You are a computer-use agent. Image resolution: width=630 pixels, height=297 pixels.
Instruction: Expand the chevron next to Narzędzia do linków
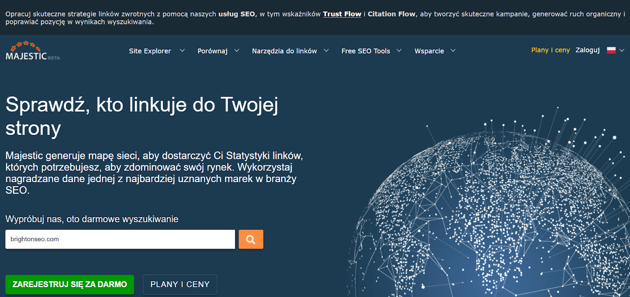[326, 50]
